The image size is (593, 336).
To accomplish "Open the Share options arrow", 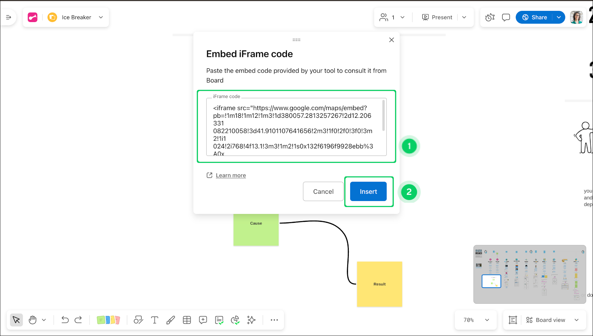I will [559, 17].
